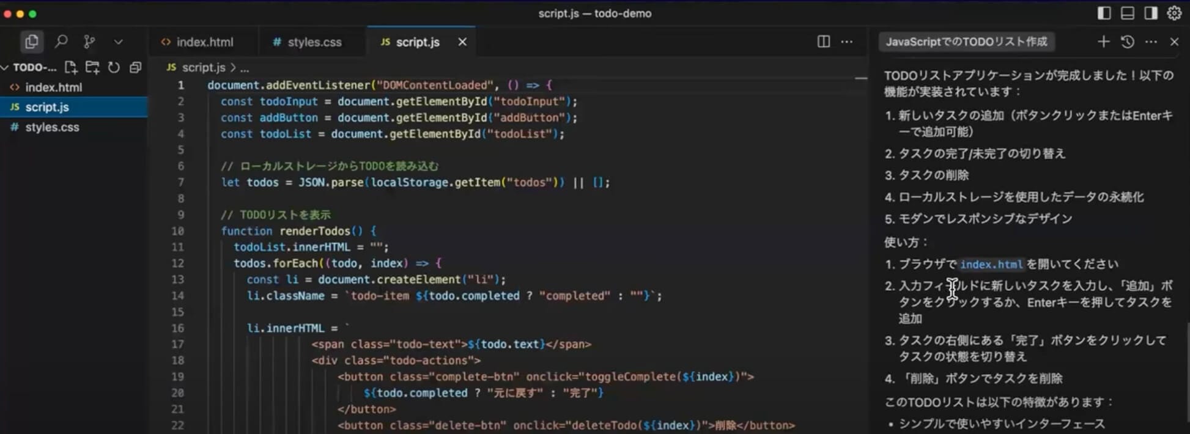
Task: Expand more activity bar views chevron
Action: click(118, 42)
